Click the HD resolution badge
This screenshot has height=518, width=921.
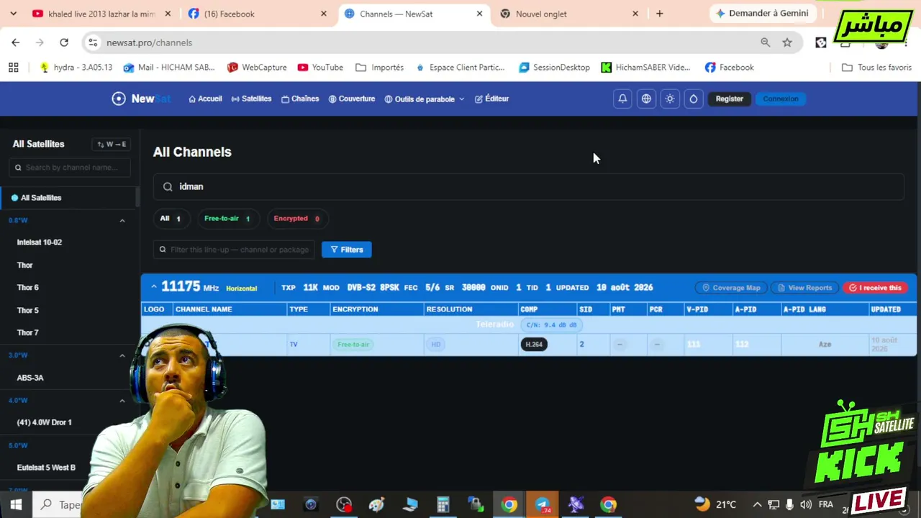(x=436, y=345)
